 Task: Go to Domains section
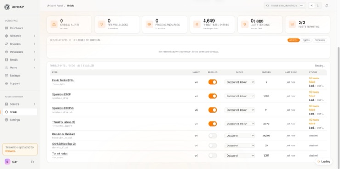(20, 44)
